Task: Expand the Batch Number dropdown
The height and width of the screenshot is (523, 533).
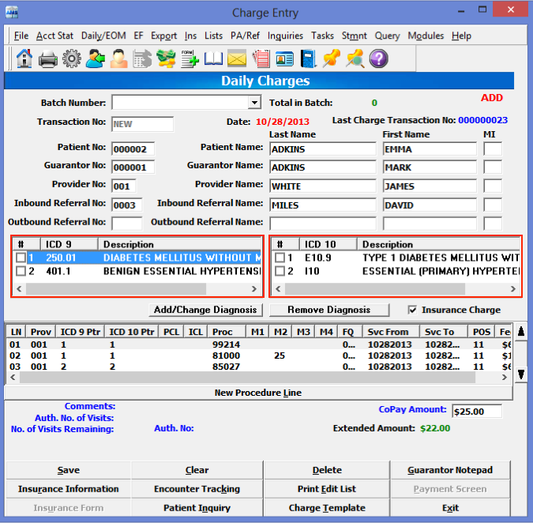Action: [254, 103]
